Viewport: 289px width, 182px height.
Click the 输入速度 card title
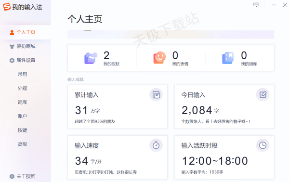(87, 146)
